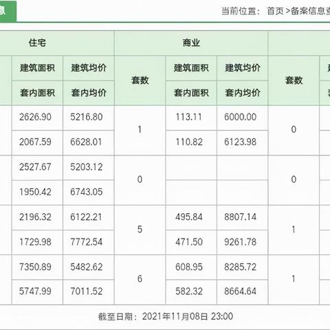330x330 pixels.
Task: Click the 当前位置 breadcrumb label
Action: click(x=241, y=11)
